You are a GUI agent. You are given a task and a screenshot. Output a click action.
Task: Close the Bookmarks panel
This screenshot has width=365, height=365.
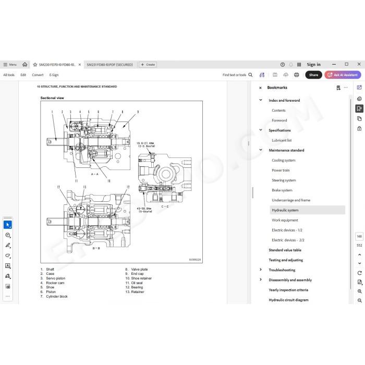(x=260, y=88)
